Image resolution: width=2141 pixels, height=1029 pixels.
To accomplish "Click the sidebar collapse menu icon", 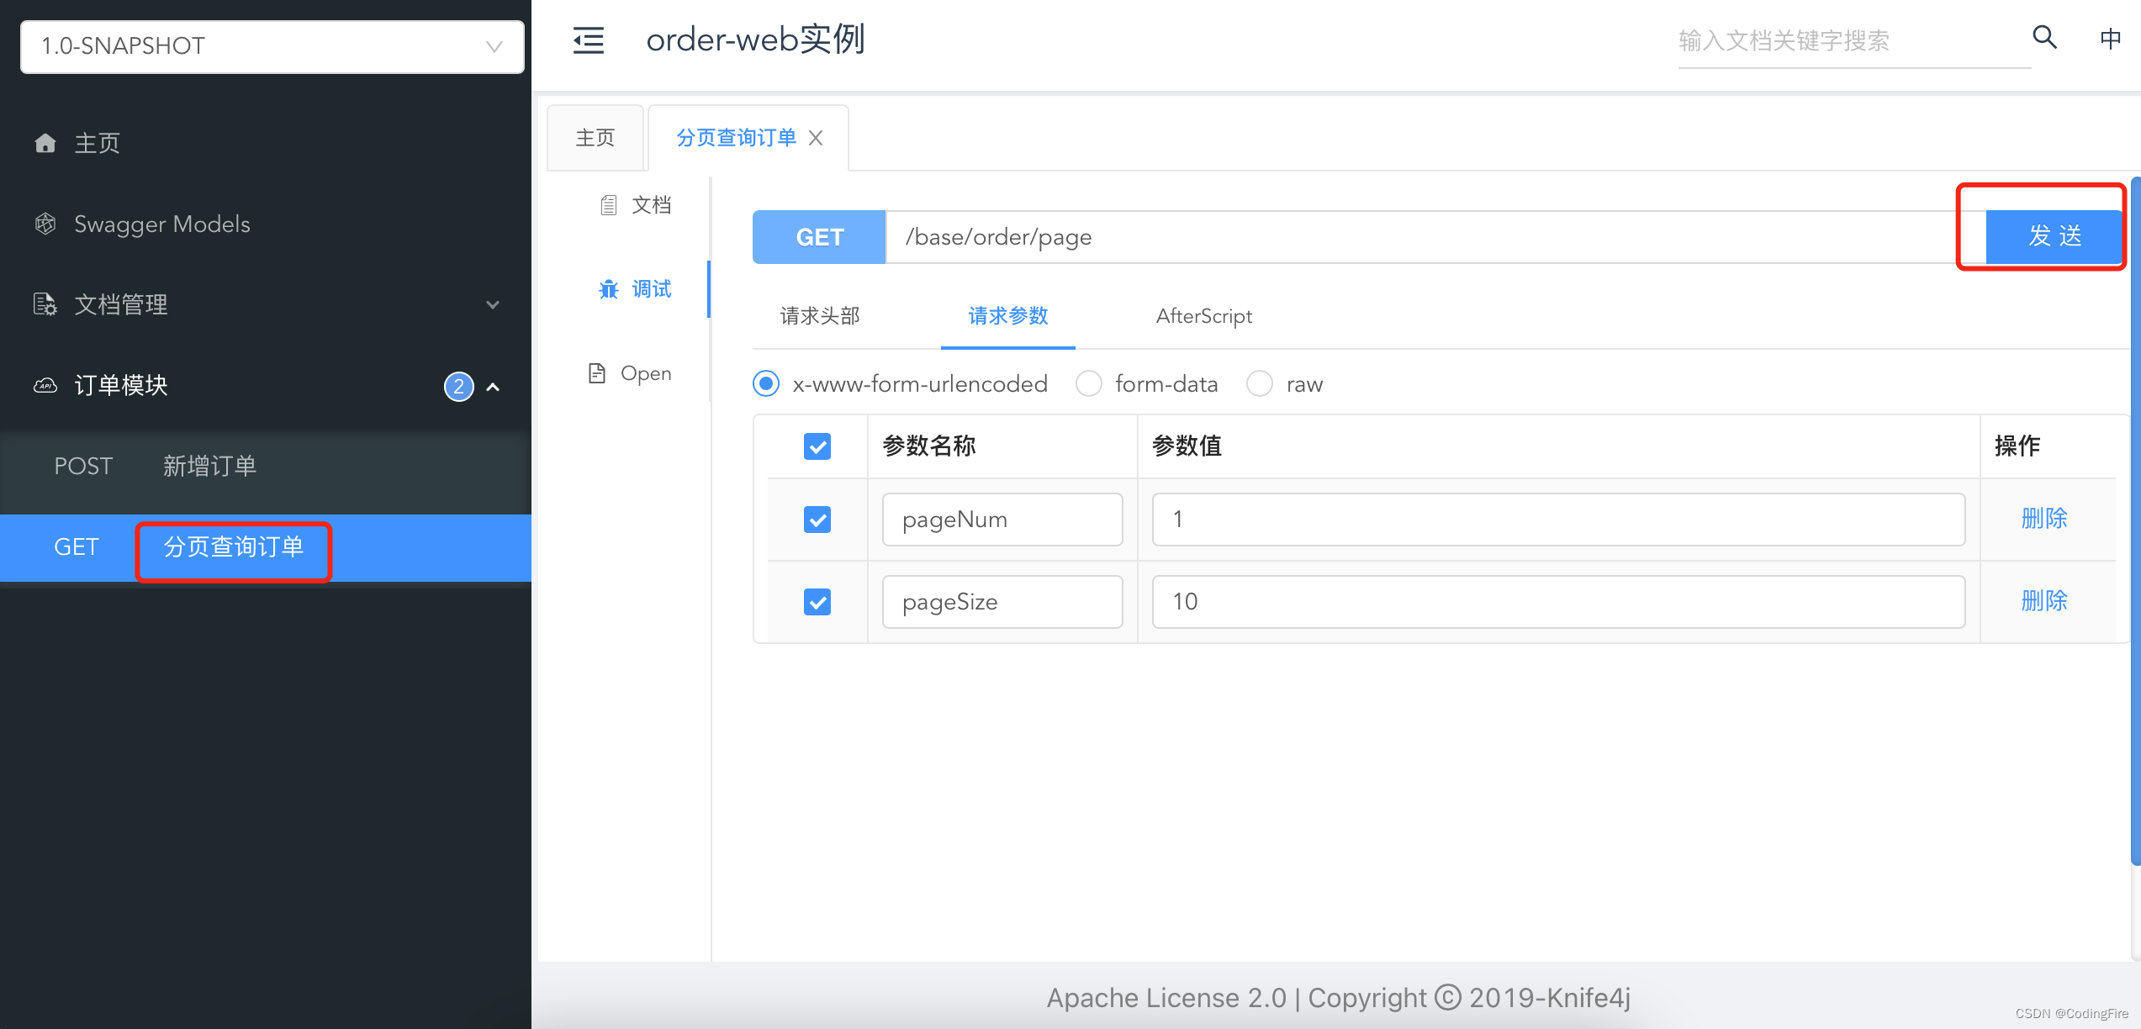I will tap(588, 40).
